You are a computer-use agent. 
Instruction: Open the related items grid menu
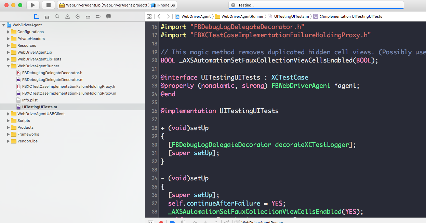149,16
